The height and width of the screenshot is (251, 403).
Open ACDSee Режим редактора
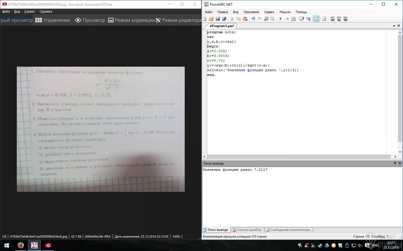point(179,20)
